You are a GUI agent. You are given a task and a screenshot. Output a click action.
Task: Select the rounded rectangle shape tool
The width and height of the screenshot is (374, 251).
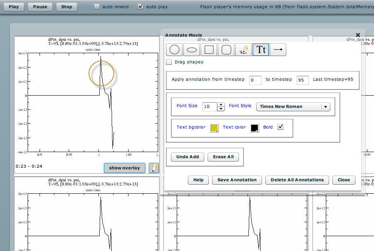[x=226, y=49]
